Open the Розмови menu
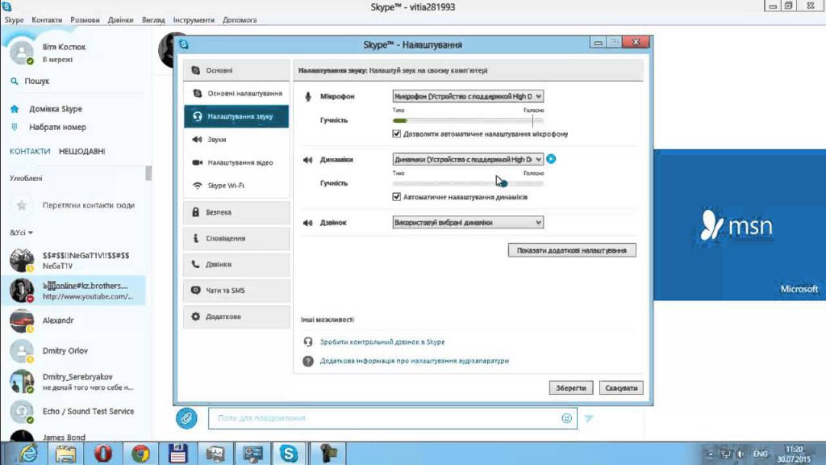 pos(85,20)
